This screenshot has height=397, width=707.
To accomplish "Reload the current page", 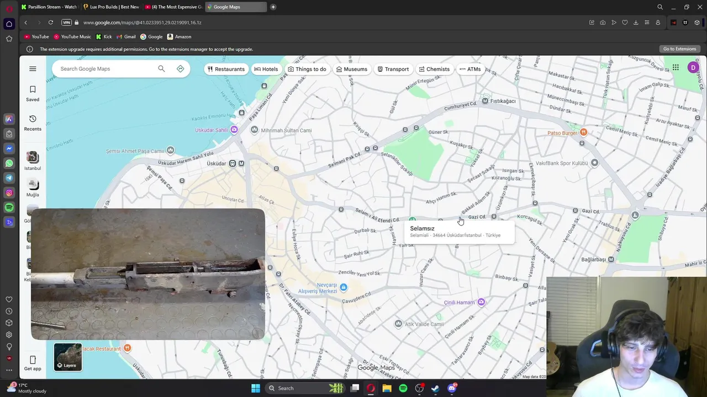I will click(51, 23).
